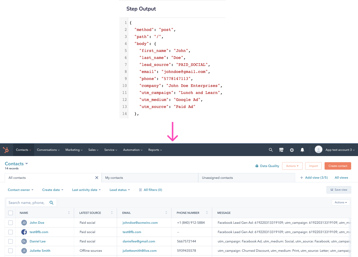This screenshot has height=257, width=358.
Task: Open search with the magnifying glass icon
Action: pyautogui.click(x=271, y=150)
